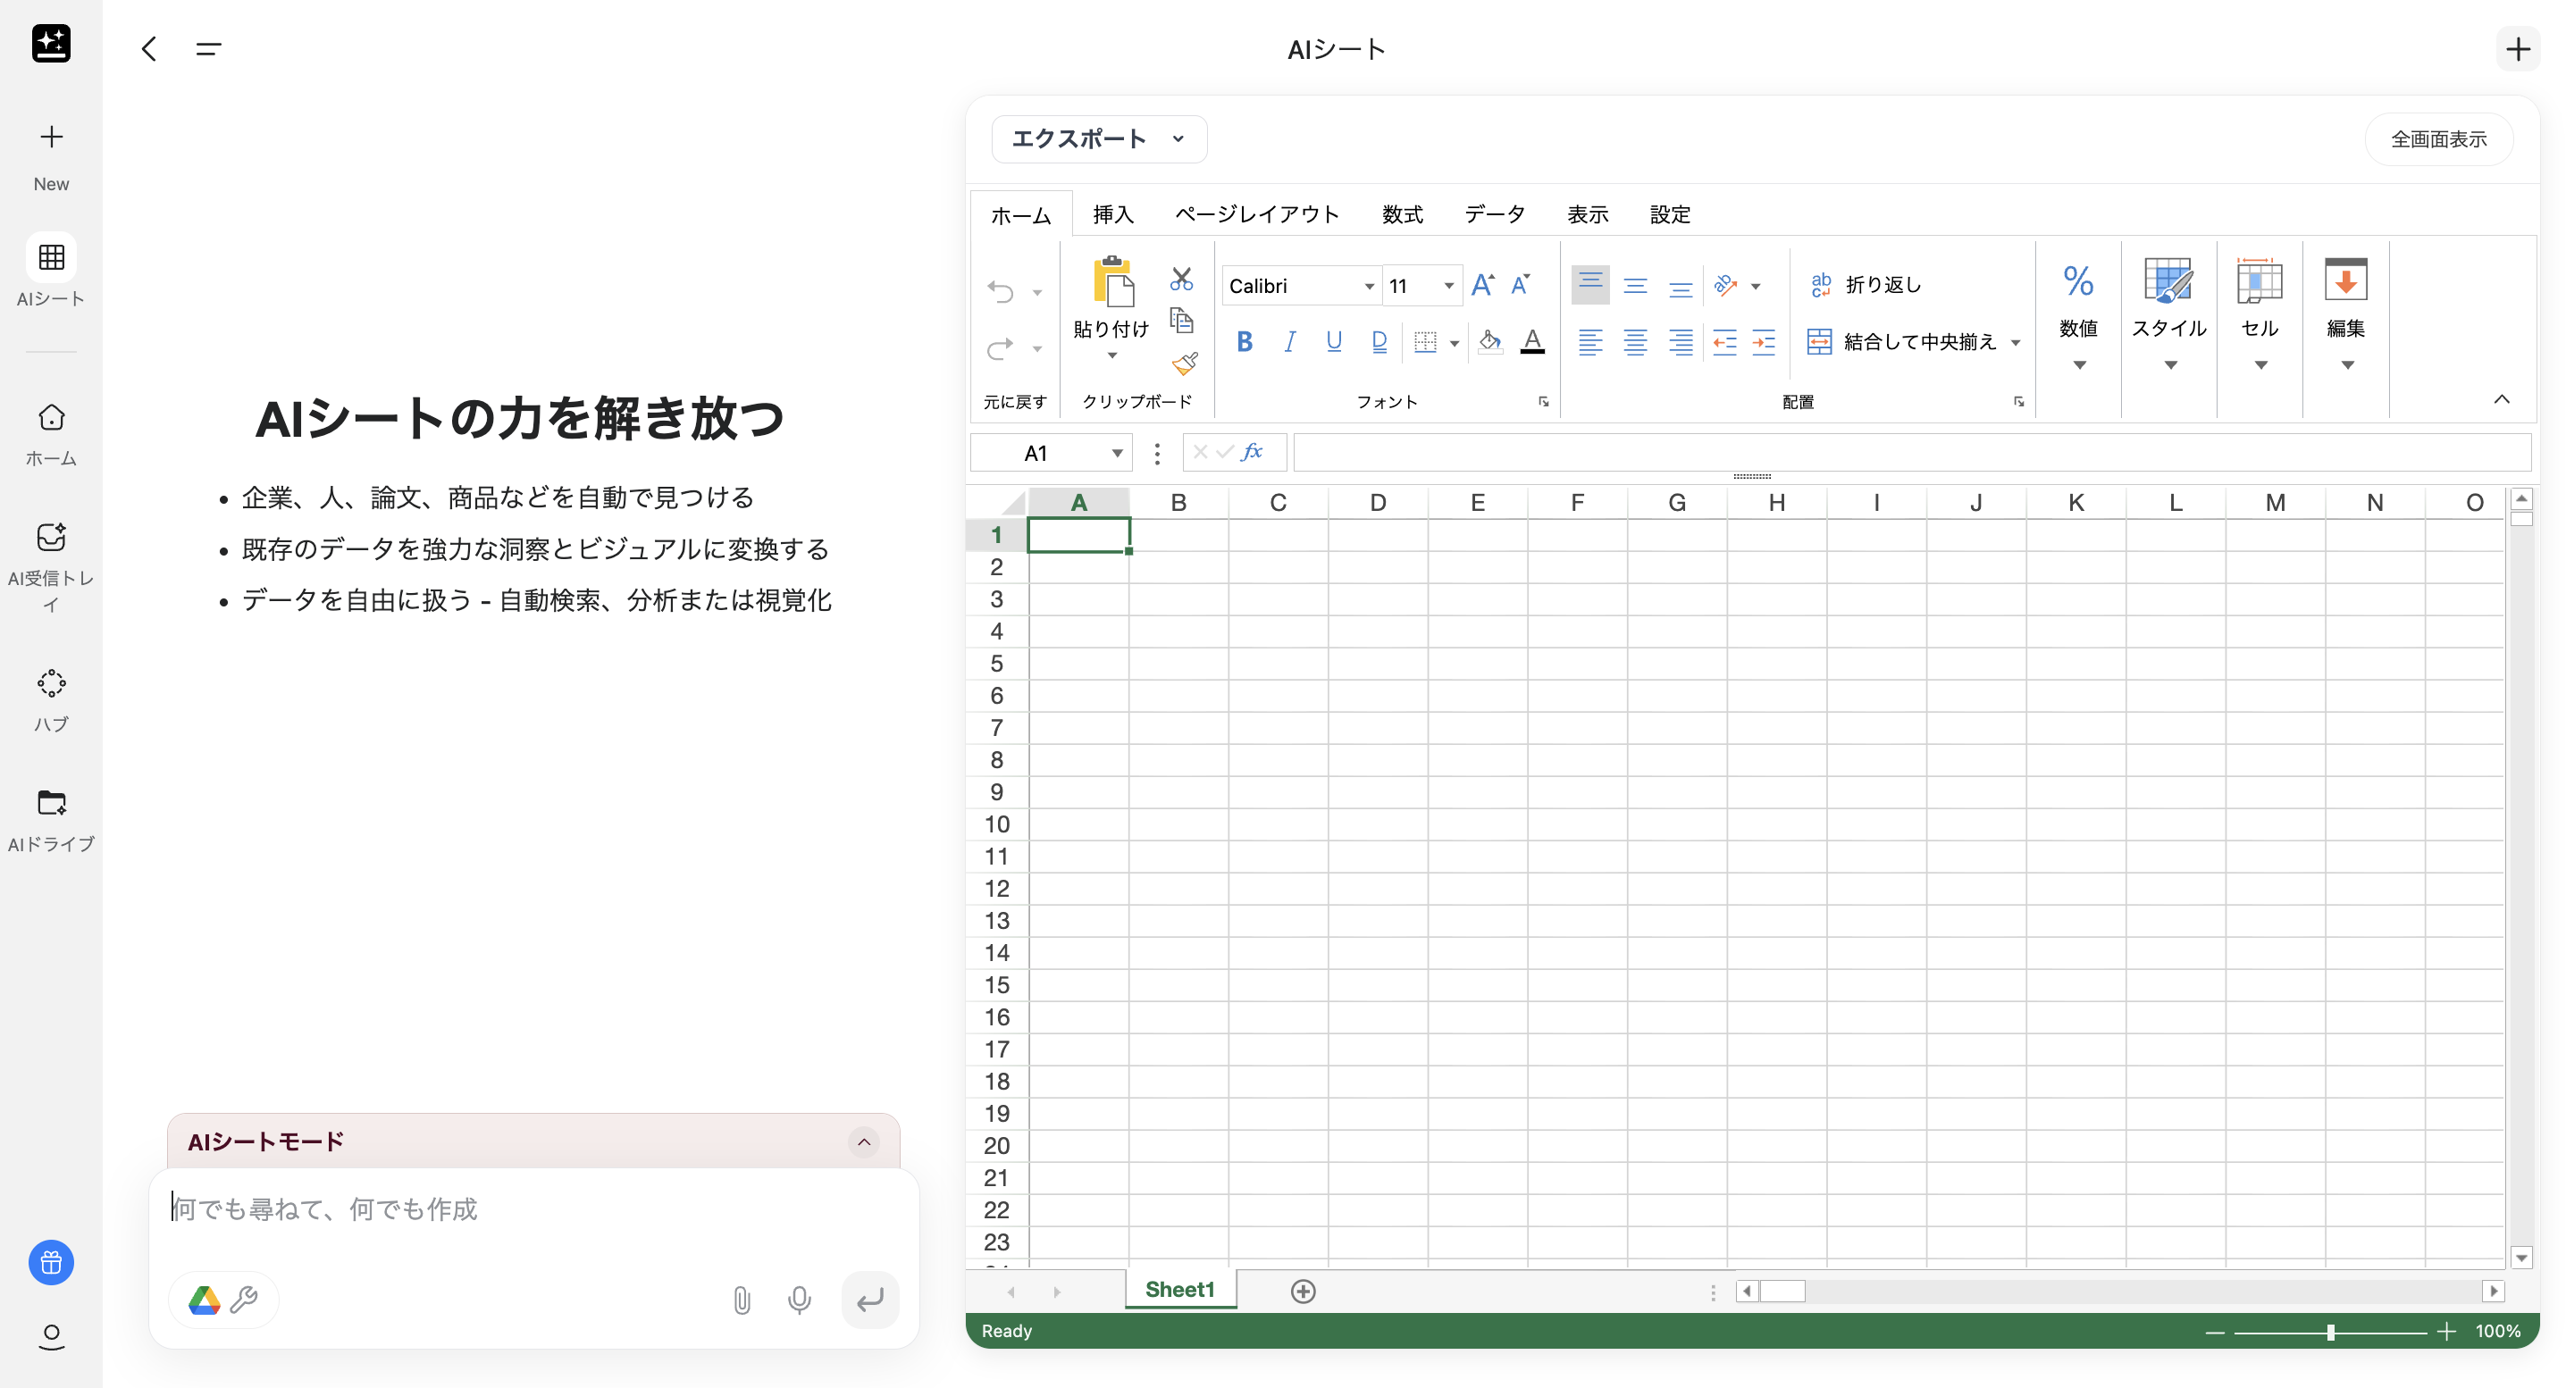Click the scissors cut icon
The width and height of the screenshot is (2566, 1388).
point(1182,279)
